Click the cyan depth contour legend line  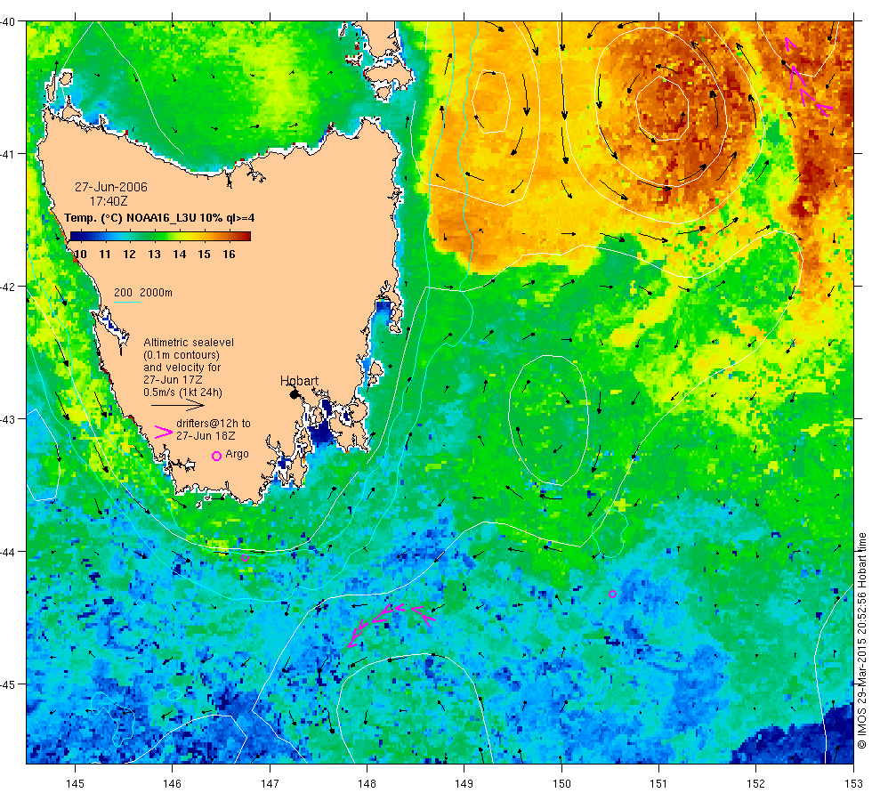126,302
